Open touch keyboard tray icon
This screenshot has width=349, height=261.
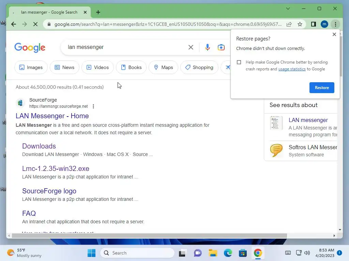(288, 253)
